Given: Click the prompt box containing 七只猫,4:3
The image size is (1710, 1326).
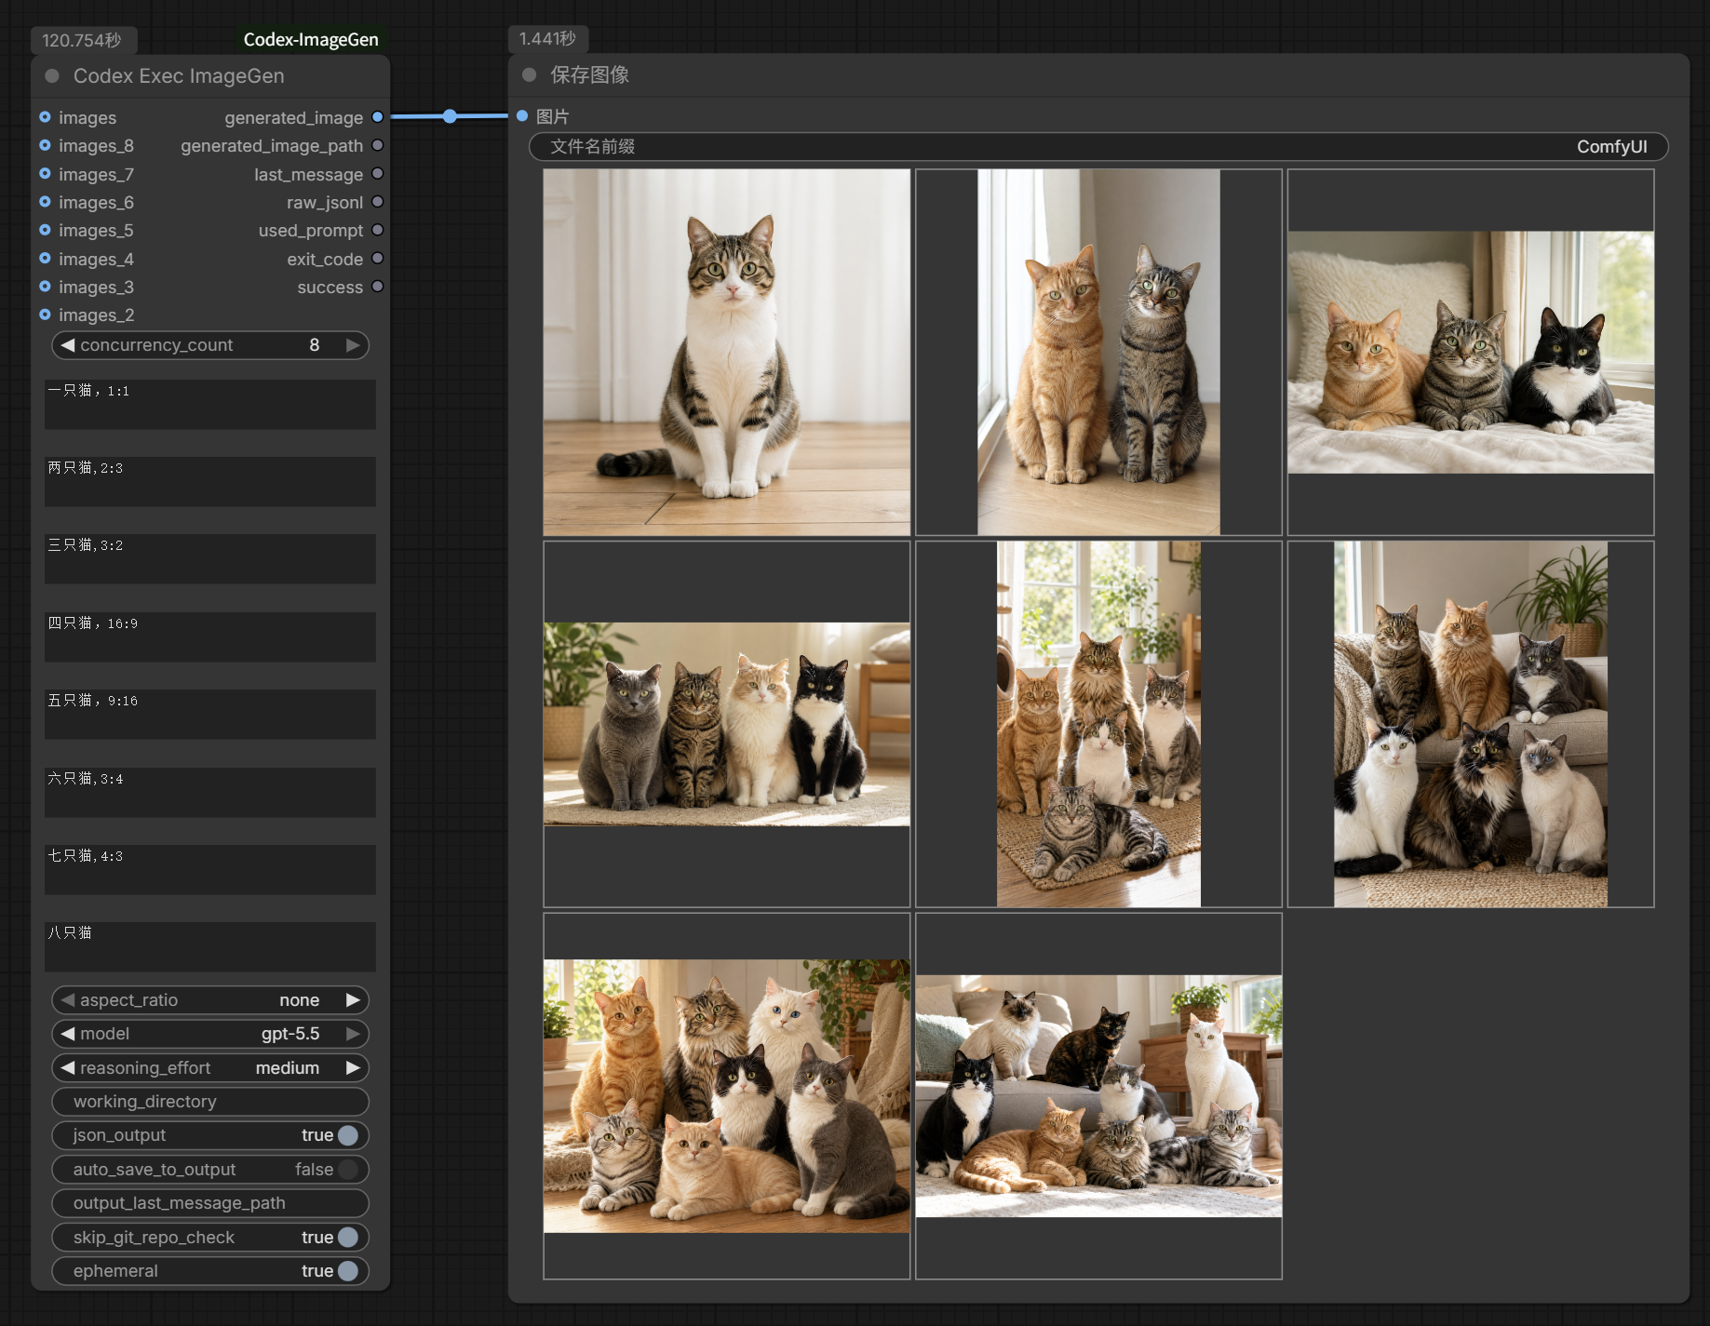Looking at the screenshot, I should 210,870.
